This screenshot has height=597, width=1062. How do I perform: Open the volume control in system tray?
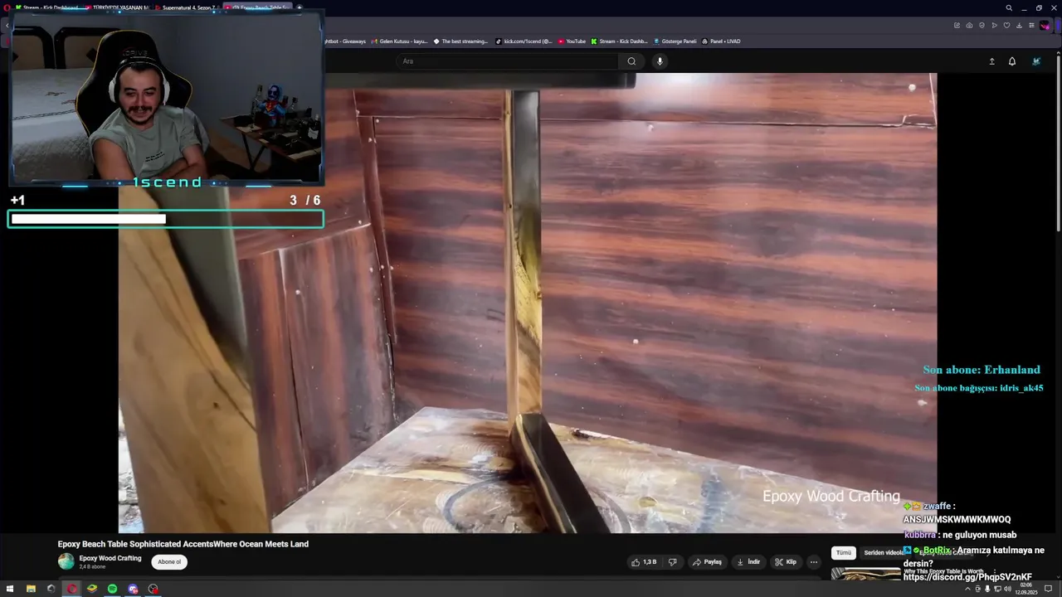1007,589
